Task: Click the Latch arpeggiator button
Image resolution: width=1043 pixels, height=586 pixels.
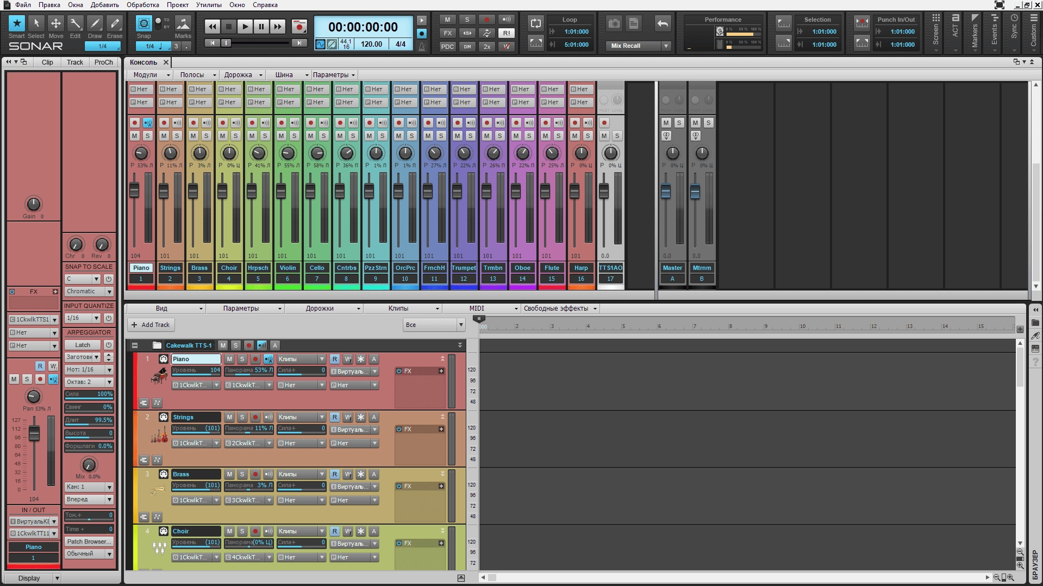Action: point(83,345)
